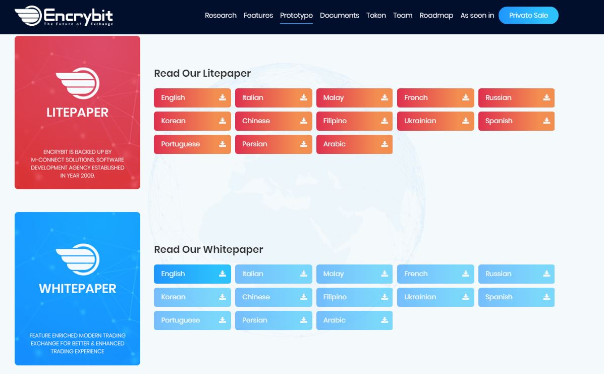The width and height of the screenshot is (604, 374).
Task: Open the As seen in link
Action: (x=477, y=16)
